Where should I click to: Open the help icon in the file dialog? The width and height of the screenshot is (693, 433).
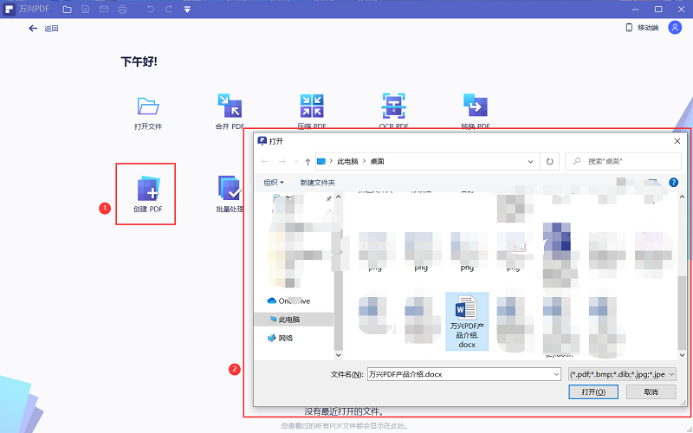[673, 182]
